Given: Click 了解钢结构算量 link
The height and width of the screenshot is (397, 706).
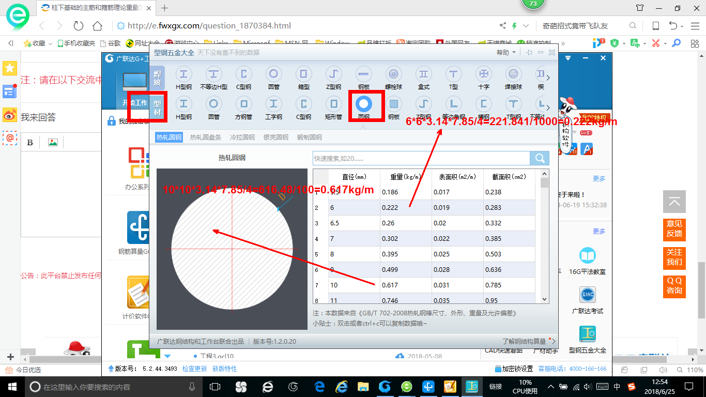Looking at the screenshot, I should 524,341.
